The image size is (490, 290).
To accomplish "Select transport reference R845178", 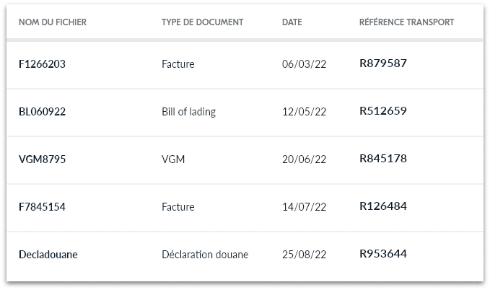I will click(383, 159).
